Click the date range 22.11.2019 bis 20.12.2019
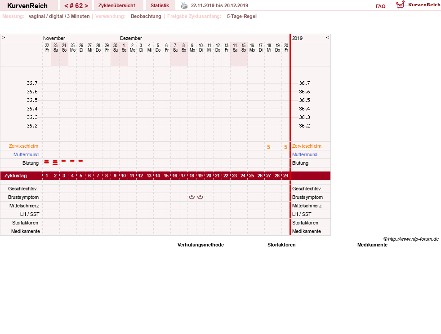The width and height of the screenshot is (441, 334). pyautogui.click(x=219, y=5)
